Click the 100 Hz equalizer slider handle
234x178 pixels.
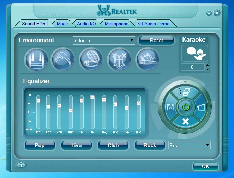38,100
